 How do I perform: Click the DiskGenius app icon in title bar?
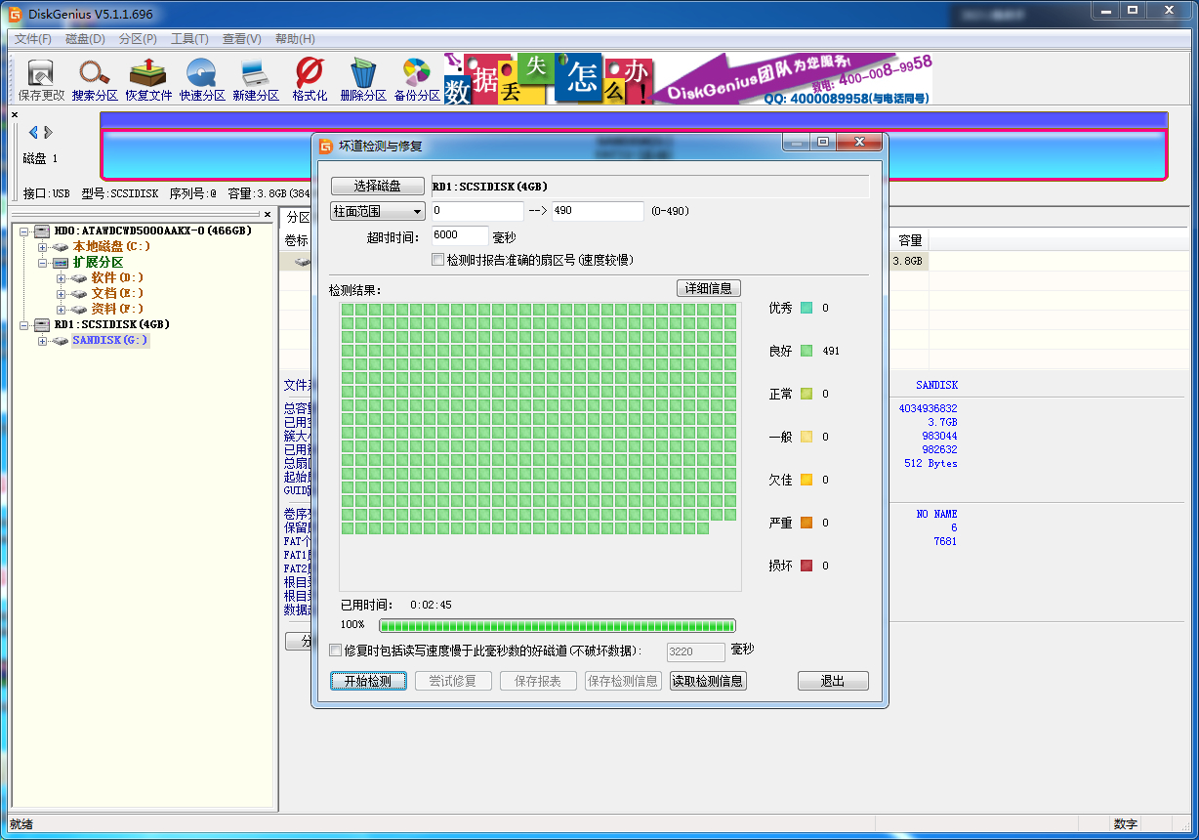16,14
